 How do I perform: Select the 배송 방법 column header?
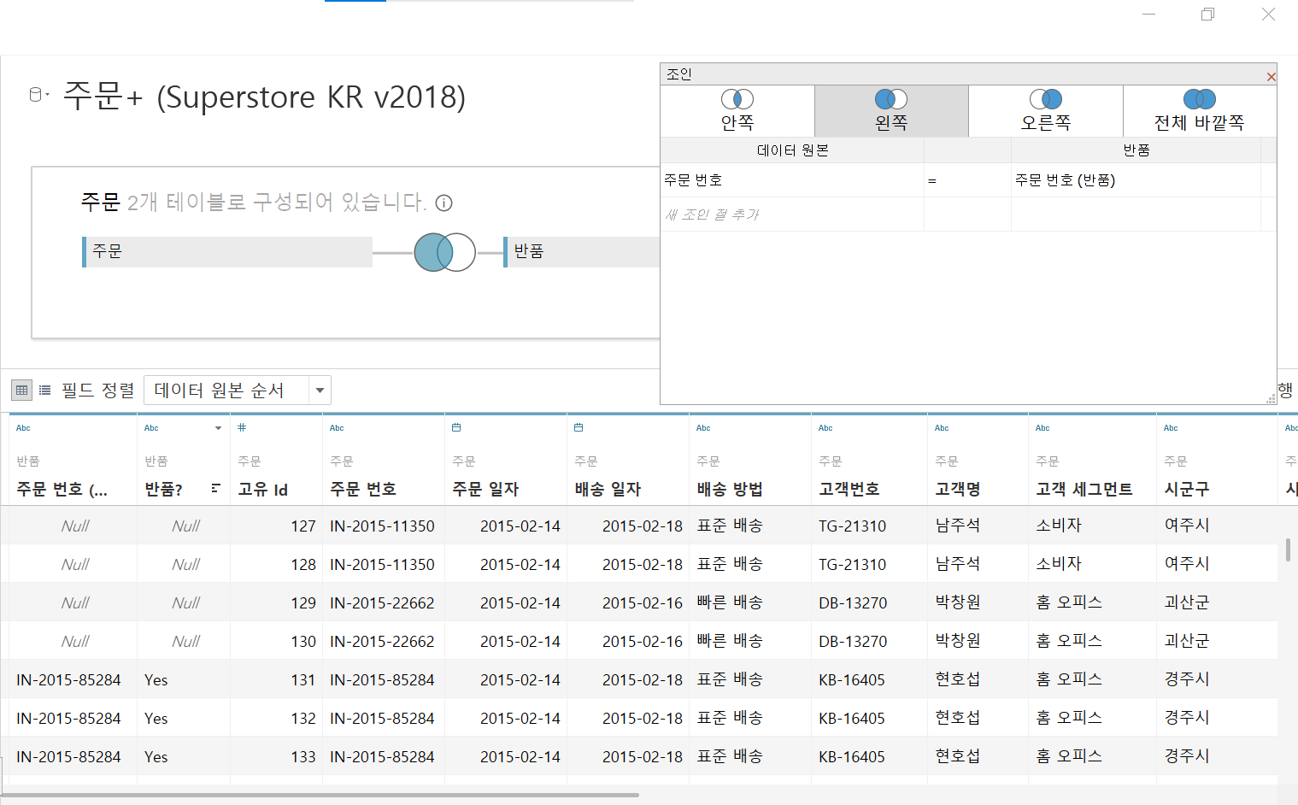[730, 489]
